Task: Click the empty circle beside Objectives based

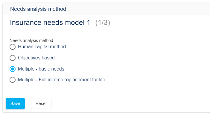Action: click(13, 58)
